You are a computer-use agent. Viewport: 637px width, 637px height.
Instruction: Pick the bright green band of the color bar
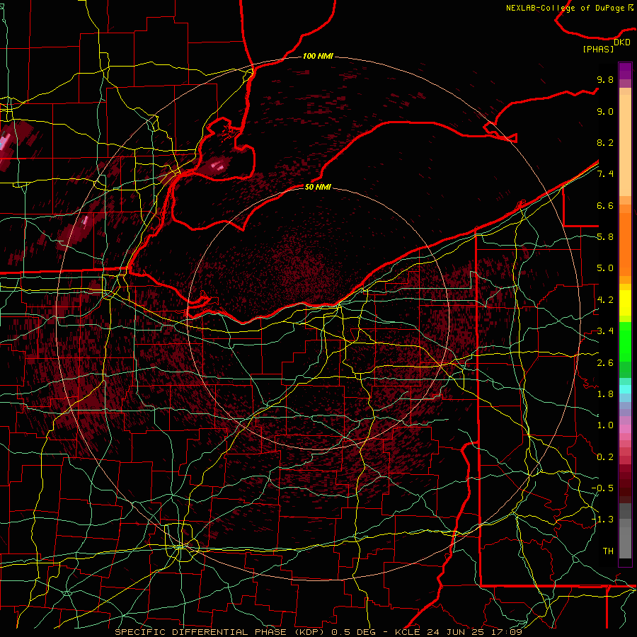click(625, 343)
